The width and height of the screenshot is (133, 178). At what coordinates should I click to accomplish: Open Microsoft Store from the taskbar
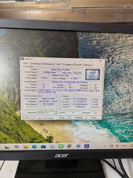point(43,147)
